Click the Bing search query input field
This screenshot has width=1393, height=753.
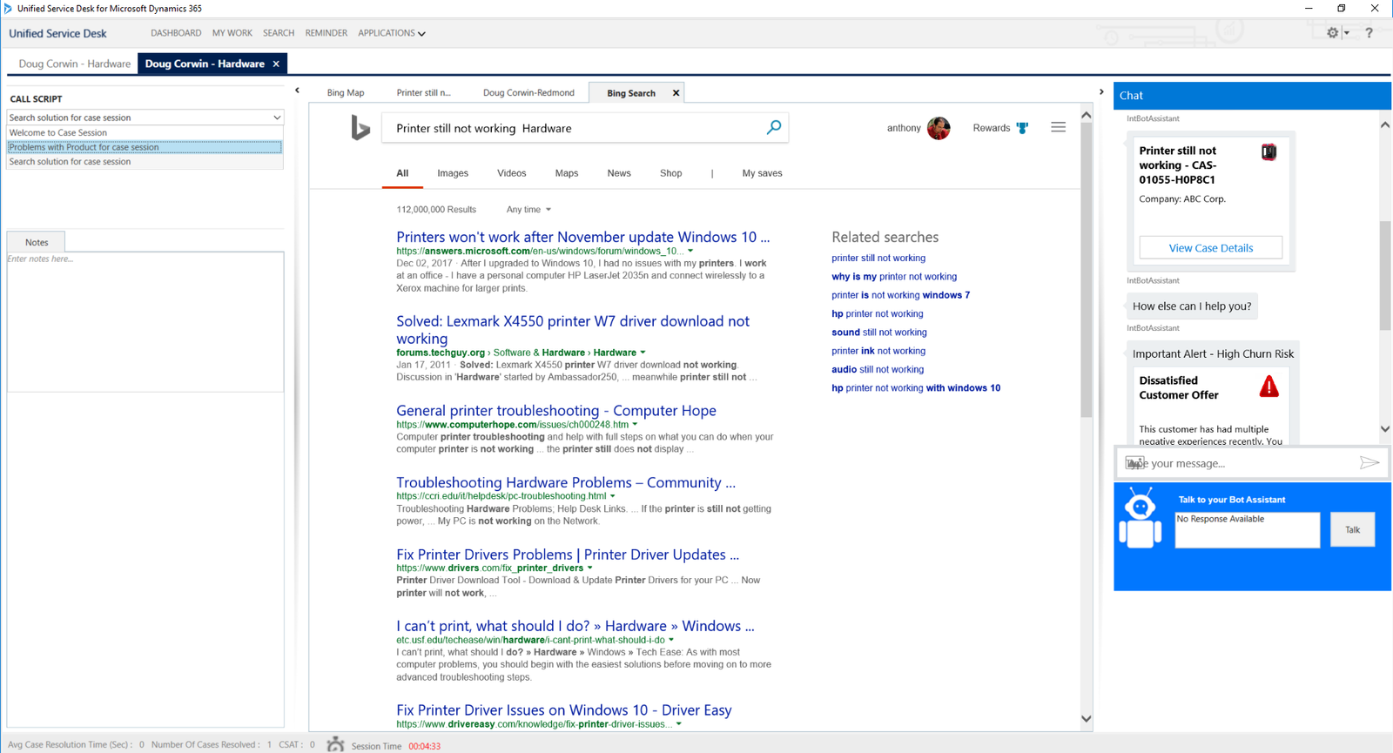(x=575, y=128)
